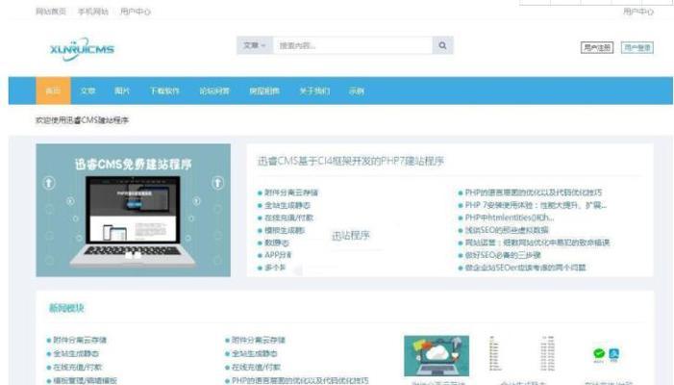This screenshot has width=674, height=385.
Task: Open 在线充值/付款 link in PHP7 panel
Action: point(288,218)
